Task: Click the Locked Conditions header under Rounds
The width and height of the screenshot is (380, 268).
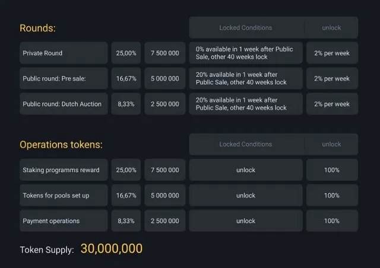Action: pyautogui.click(x=245, y=28)
